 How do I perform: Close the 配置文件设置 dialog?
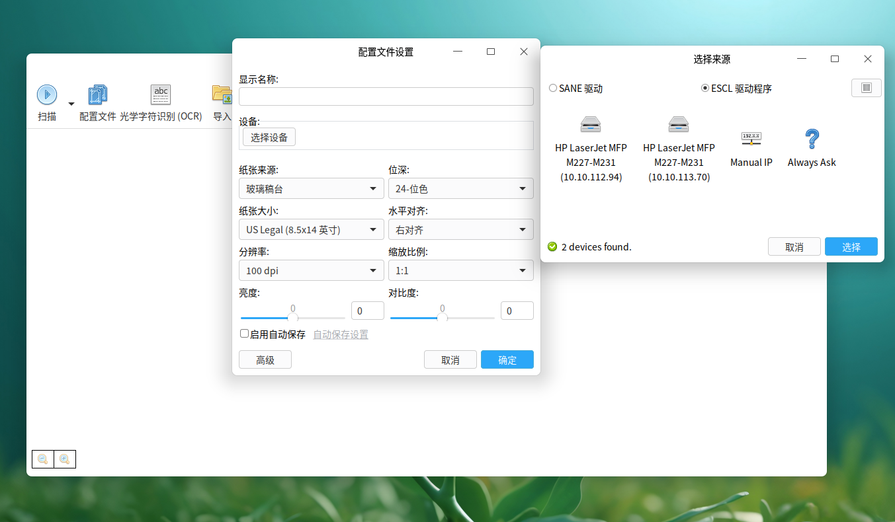[524, 52]
